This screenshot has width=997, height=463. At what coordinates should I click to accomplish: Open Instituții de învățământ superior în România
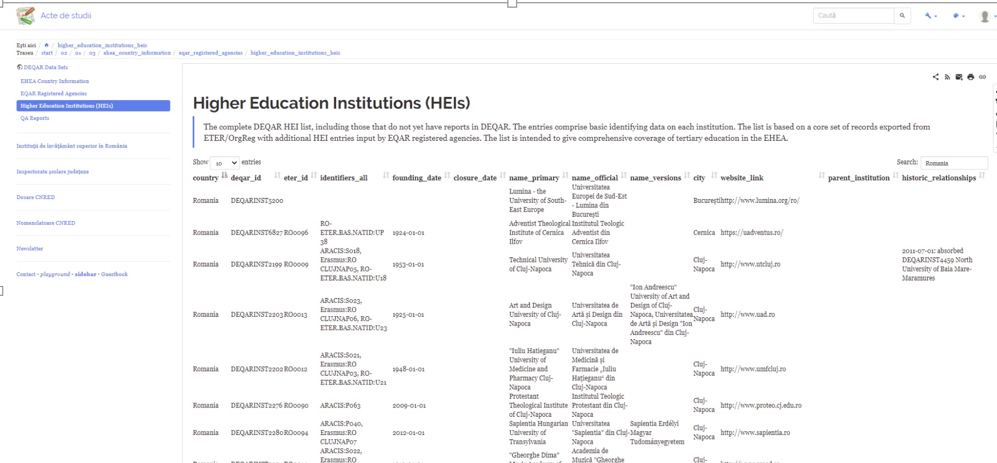pyautogui.click(x=72, y=146)
